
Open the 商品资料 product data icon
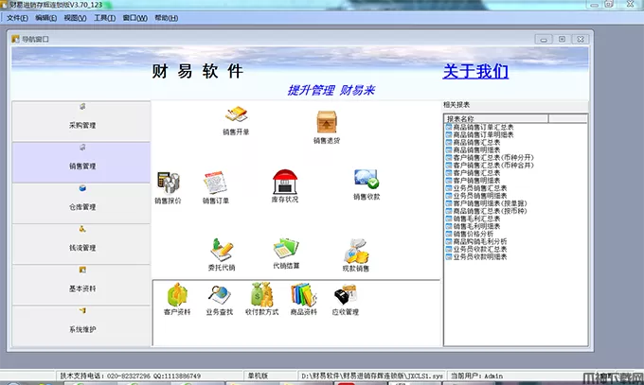tap(303, 299)
